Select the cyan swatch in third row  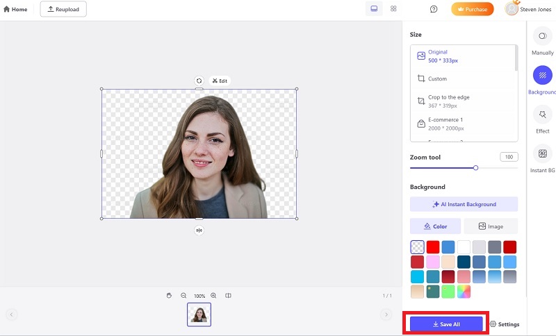pos(418,277)
